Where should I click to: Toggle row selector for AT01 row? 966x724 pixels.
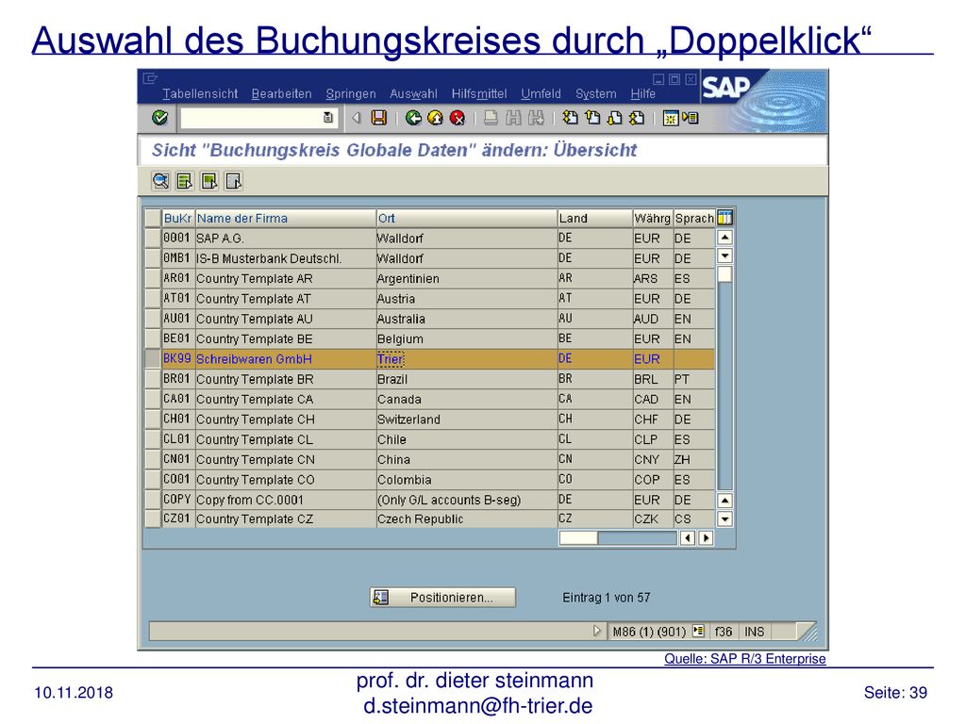pos(153,299)
